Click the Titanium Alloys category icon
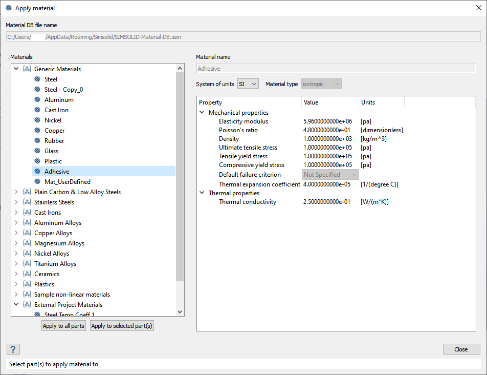487x375 pixels. click(x=27, y=264)
